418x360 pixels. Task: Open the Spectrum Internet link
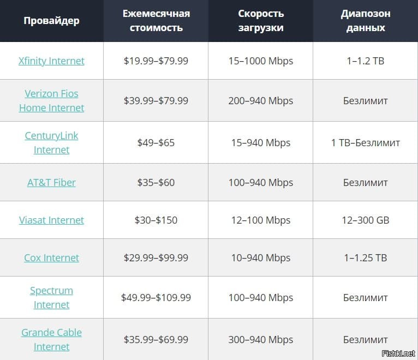tap(51, 297)
